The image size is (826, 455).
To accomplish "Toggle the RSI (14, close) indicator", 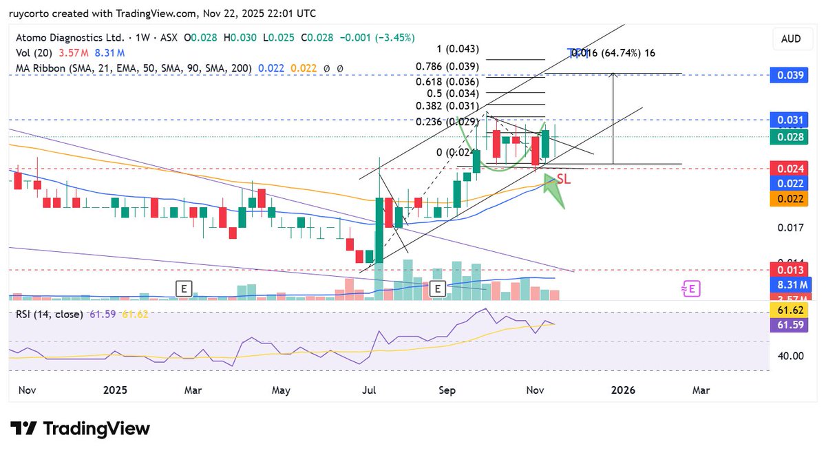I will tap(48, 316).
